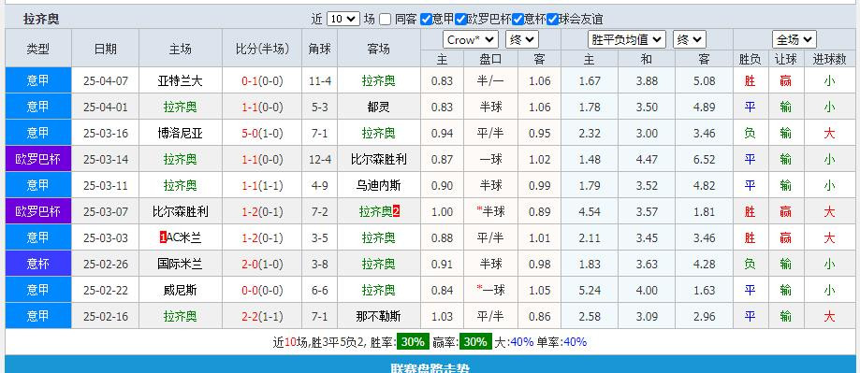Select the home odds 5.24 in the 威尼斯 row
860x373 pixels.
coord(590,291)
